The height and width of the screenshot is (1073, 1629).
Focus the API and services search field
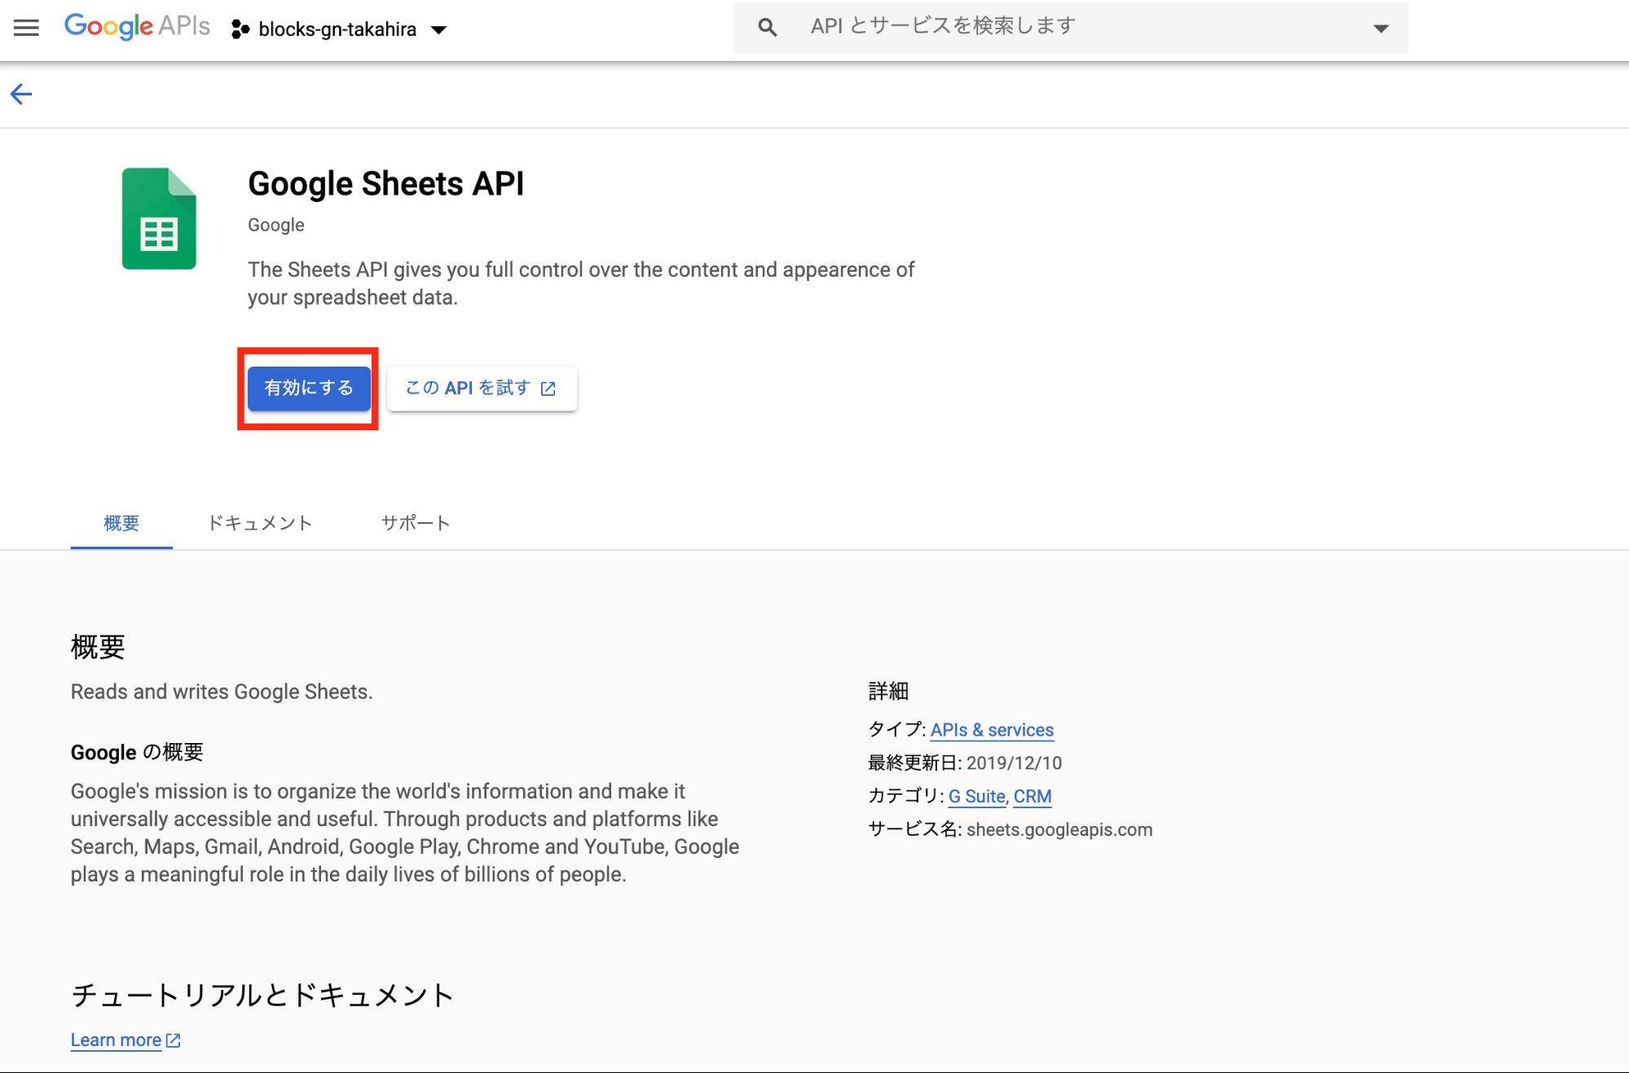(1070, 28)
